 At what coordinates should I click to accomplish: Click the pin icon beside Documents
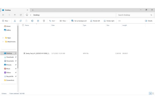16,61
